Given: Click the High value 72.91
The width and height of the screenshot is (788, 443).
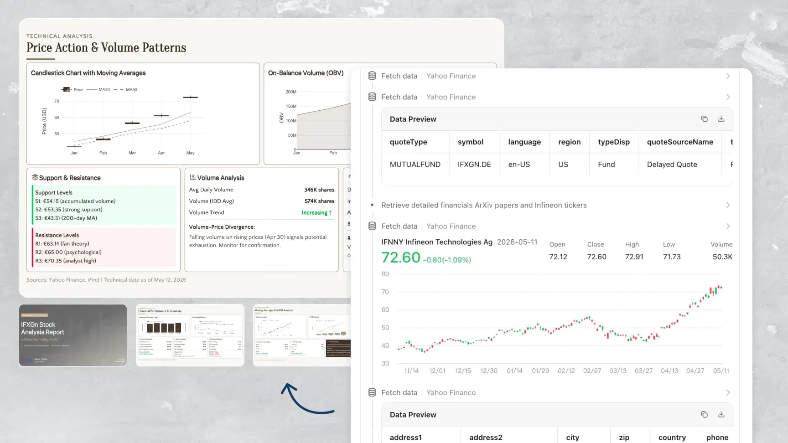Looking at the screenshot, I should 634,257.
